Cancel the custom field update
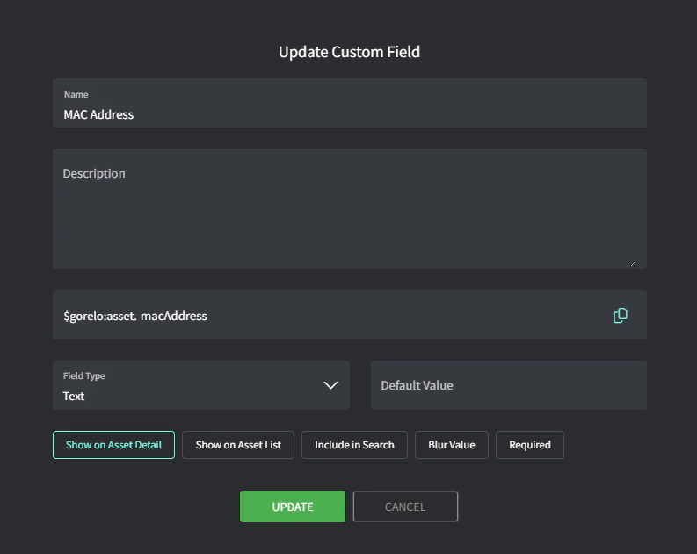The width and height of the screenshot is (697, 554). click(405, 507)
